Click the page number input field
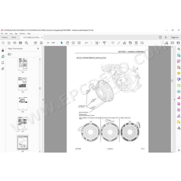The width and height of the screenshot is (181, 181). (x=48, y=43)
